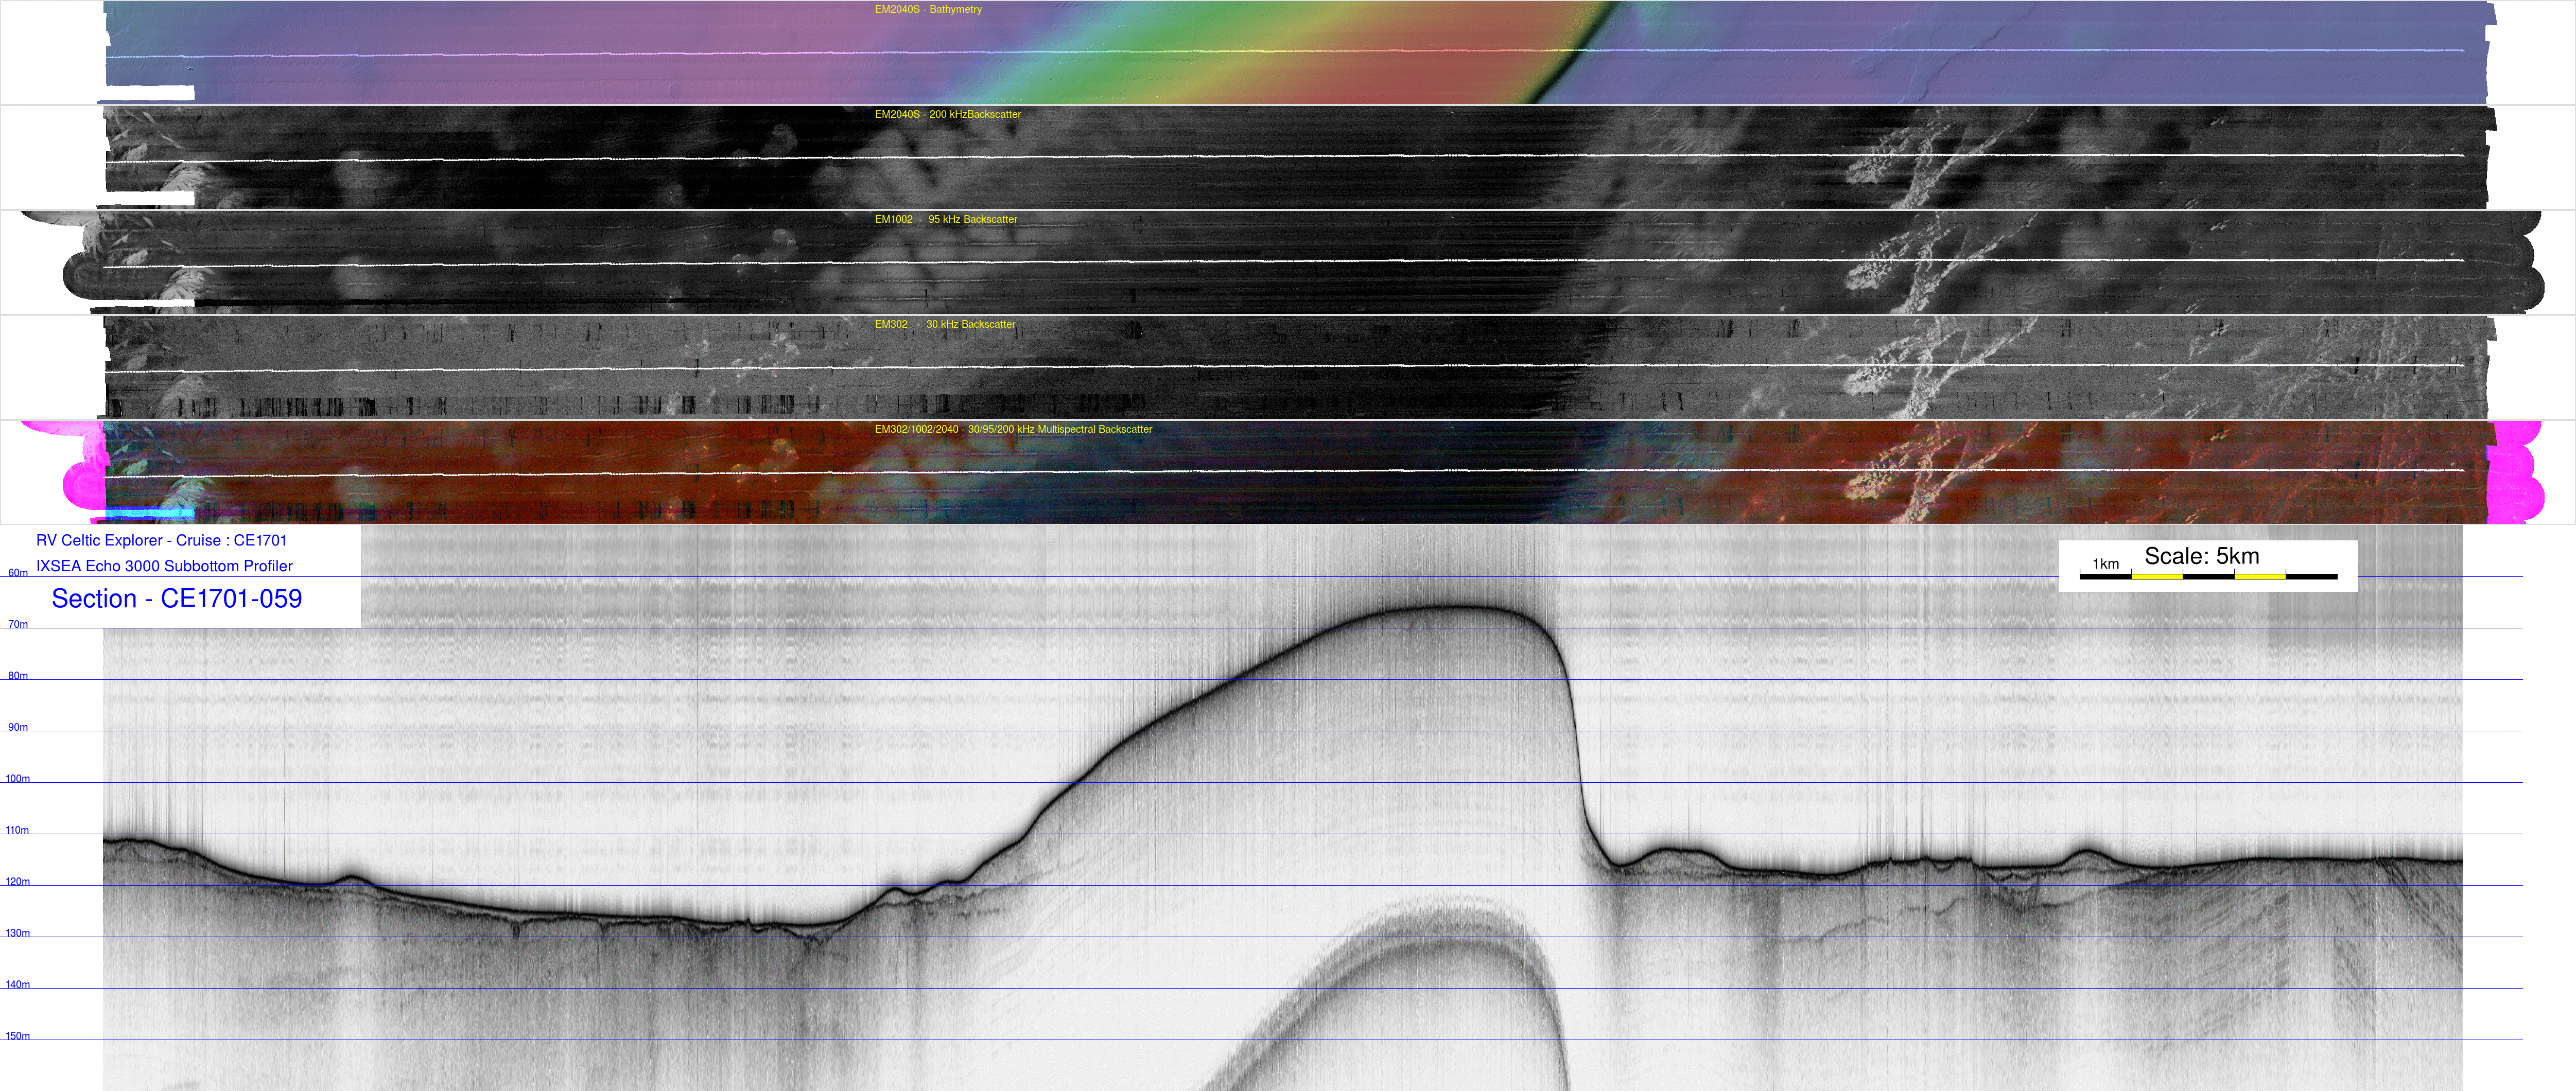
Task: Click the 90m depth label
Action: click(18, 728)
